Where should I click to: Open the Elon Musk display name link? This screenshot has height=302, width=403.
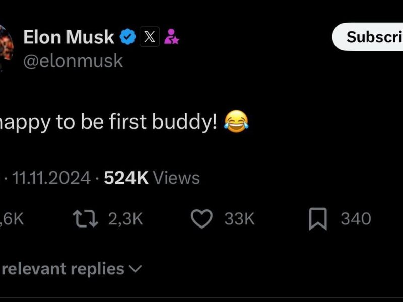point(69,37)
